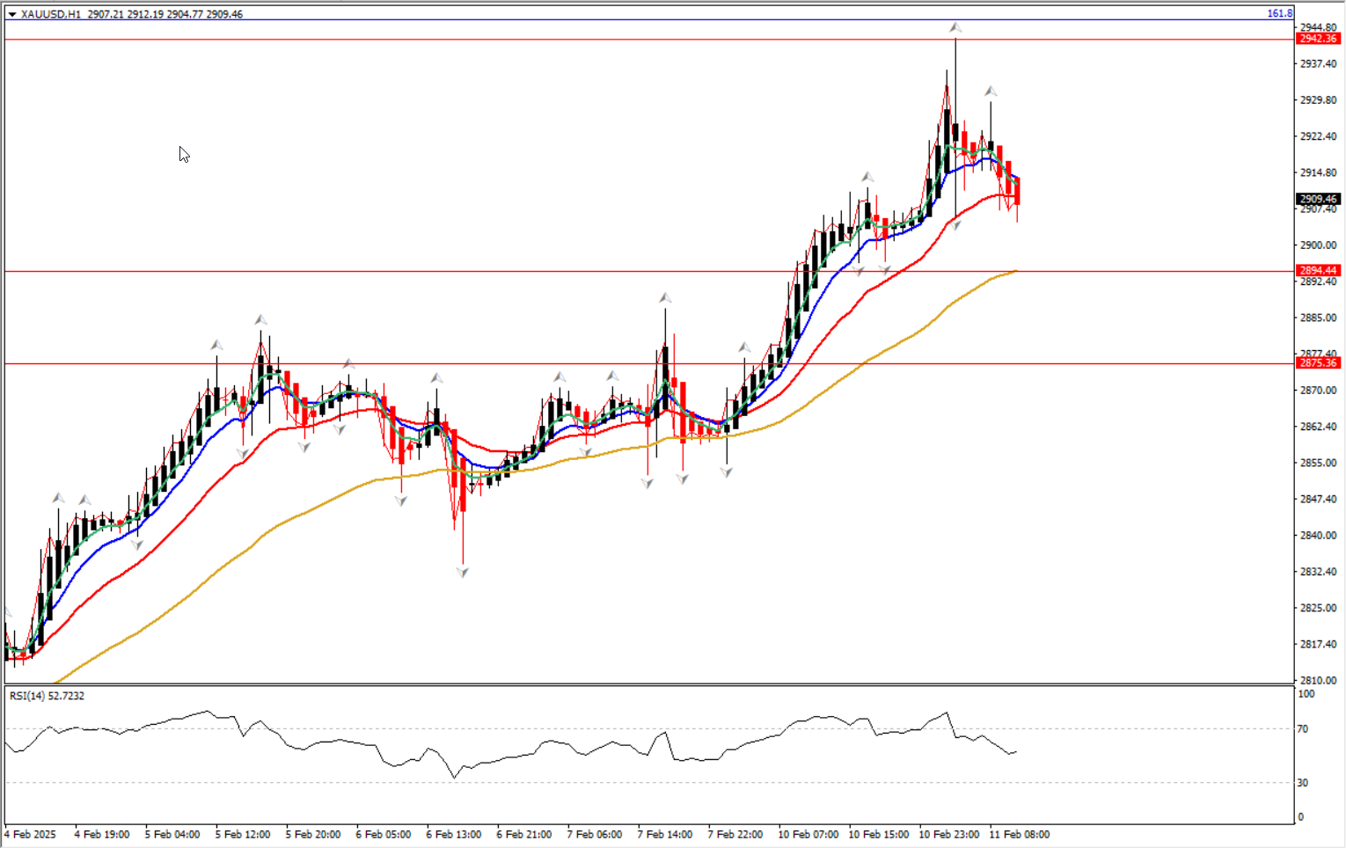Viewport: 1346px width, 848px height.
Task: Click the 6 Feb 21:00 time label
Action: 523,834
